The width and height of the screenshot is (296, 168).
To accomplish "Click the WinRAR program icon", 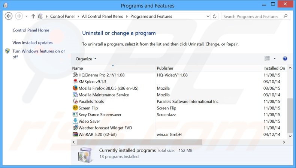I will [x=75, y=134].
